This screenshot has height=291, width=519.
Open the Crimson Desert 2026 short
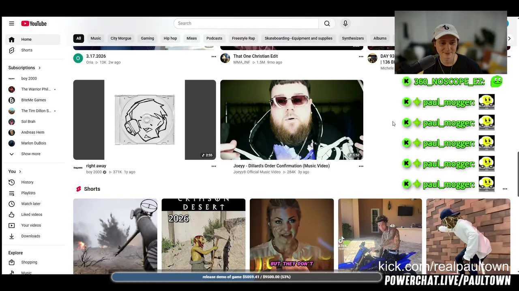pos(204,236)
